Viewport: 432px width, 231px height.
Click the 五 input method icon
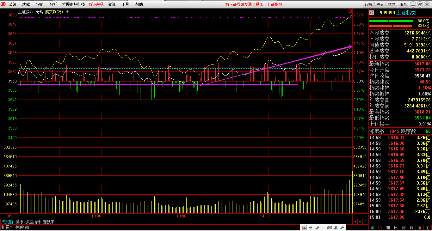(x=304, y=228)
